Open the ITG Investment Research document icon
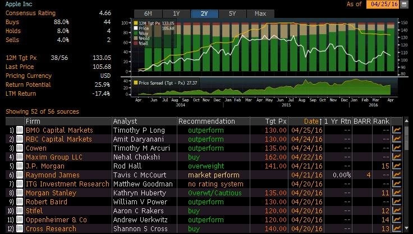The height and width of the screenshot is (234, 413). (20, 184)
